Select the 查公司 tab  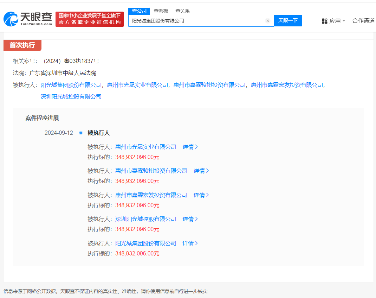click(139, 11)
